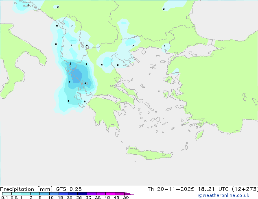Click the 30–35 mm purple legend swatch
The image size is (258, 199).
click(x=92, y=194)
